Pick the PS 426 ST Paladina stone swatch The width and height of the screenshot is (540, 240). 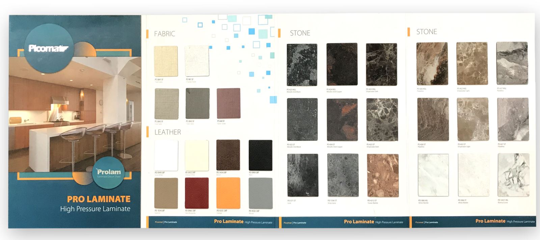point(433,119)
